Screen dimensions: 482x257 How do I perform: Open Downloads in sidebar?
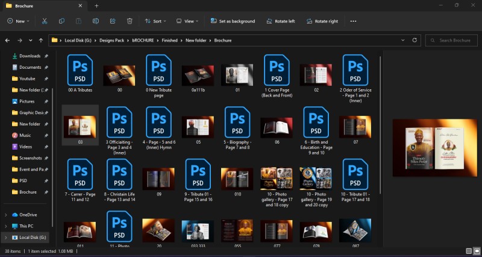[30, 56]
